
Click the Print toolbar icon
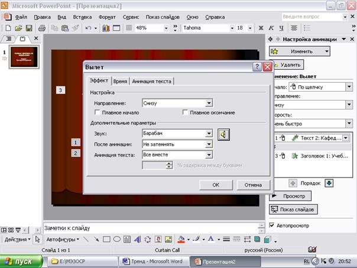[x=42, y=28]
